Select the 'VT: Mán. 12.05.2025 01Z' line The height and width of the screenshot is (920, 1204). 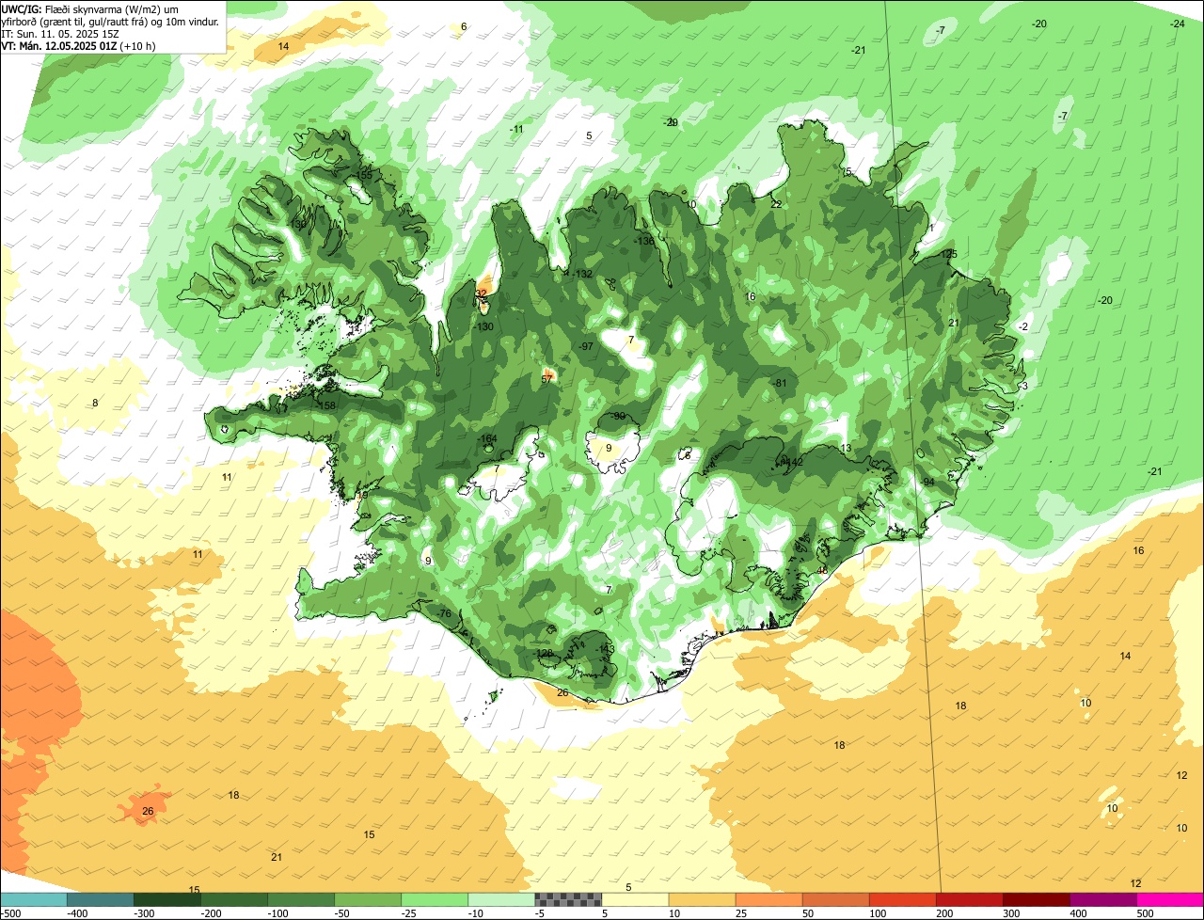pos(78,45)
